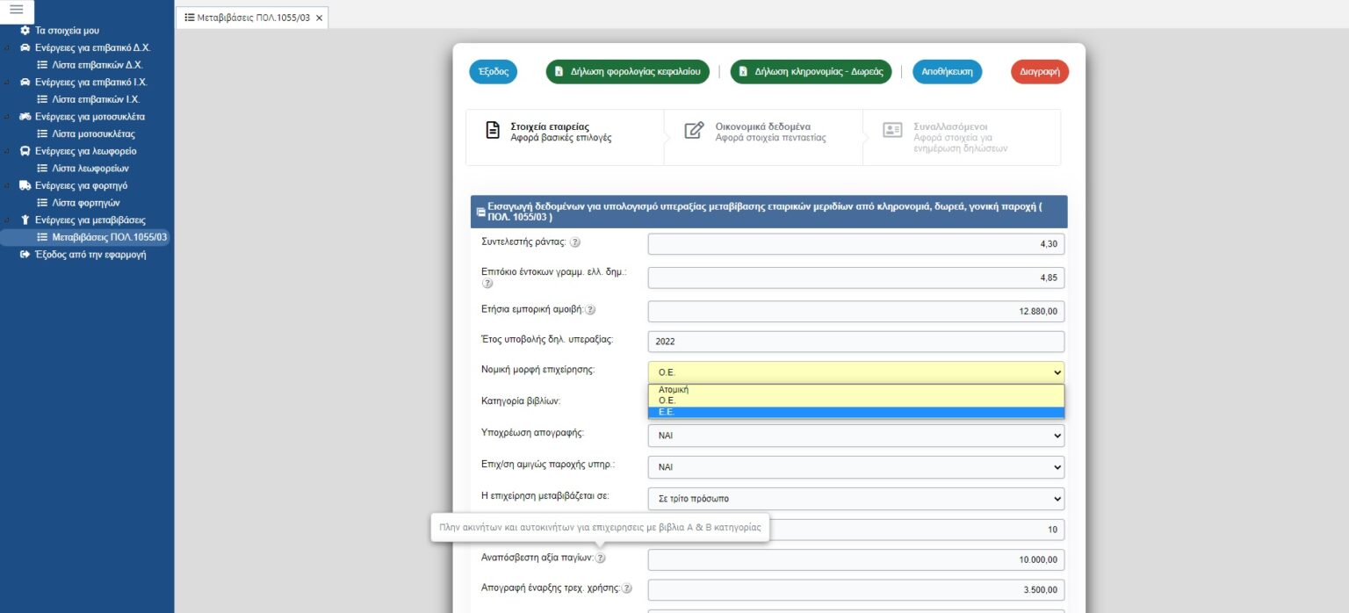Open Λίστα φορτηγών in sidebar
Screen dimensions: 1349x613
[85, 203]
